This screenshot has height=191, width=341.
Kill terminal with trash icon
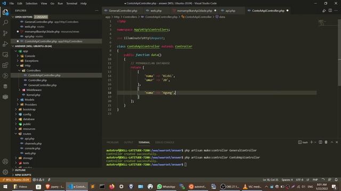(x=326, y=142)
